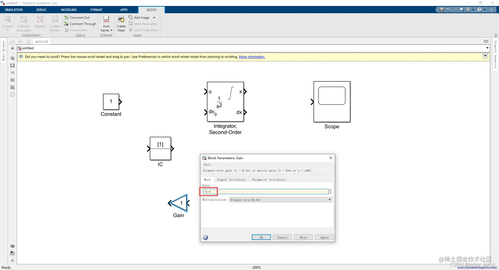Click the Apply button
This screenshot has height=270, width=499.
tap(324, 237)
